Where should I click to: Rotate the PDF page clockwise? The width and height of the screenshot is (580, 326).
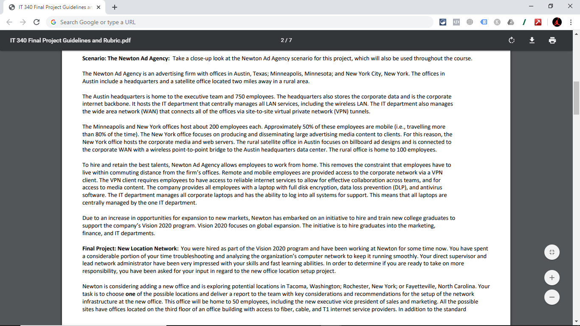511,40
